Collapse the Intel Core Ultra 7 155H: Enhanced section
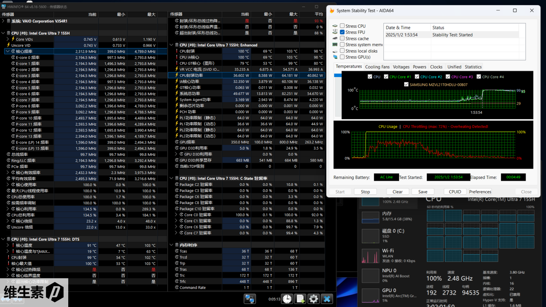 pos(171,45)
